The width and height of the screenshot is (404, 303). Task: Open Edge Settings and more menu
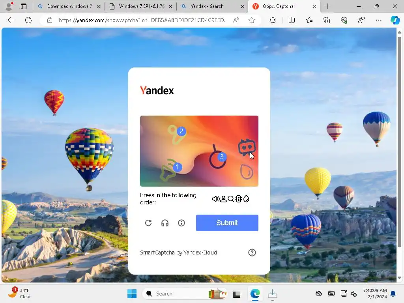[x=378, y=20]
